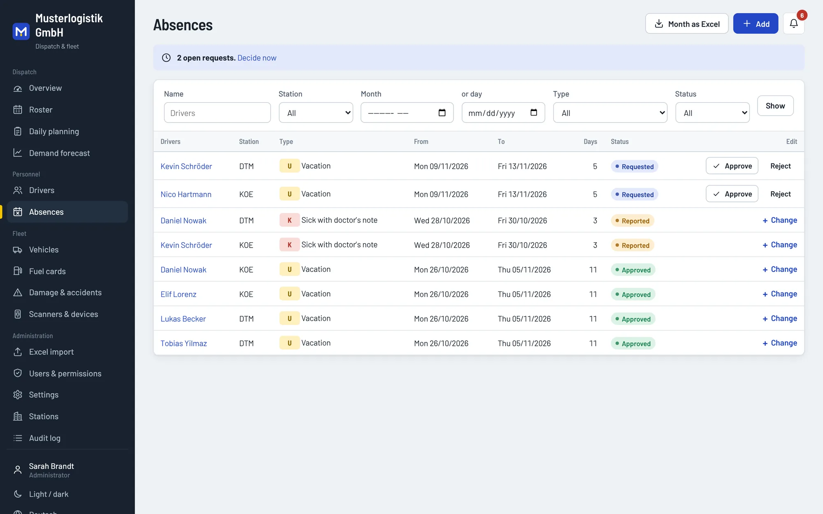Click the Vehicles truck icon
This screenshot has width=823, height=514.
pos(18,250)
